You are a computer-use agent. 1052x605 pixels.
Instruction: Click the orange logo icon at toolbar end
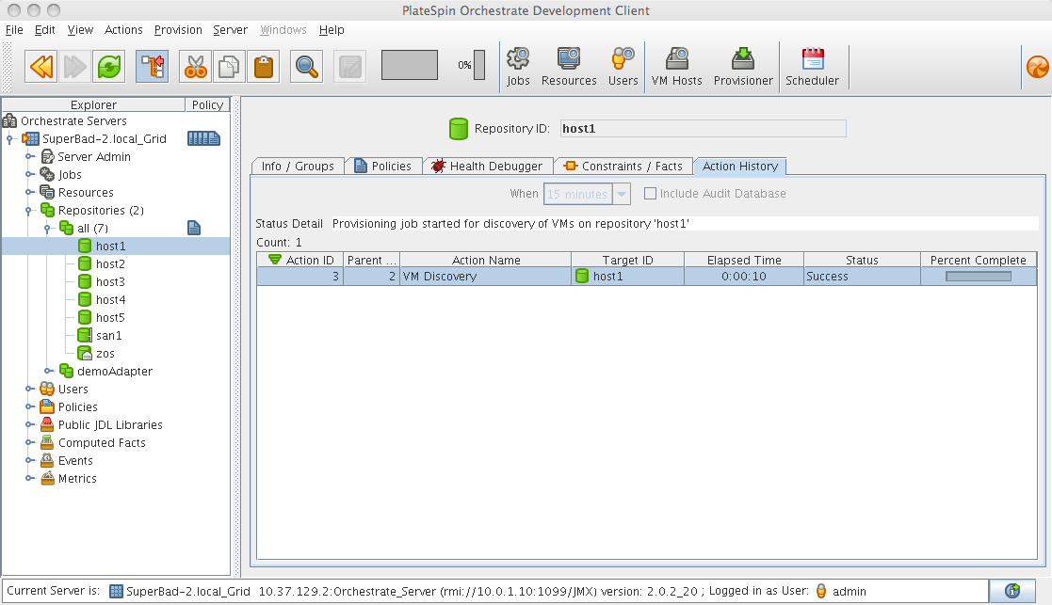1037,67
